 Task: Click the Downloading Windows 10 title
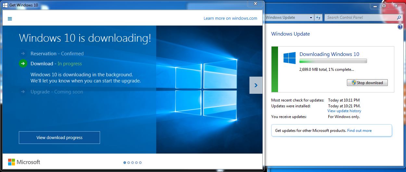329,54
